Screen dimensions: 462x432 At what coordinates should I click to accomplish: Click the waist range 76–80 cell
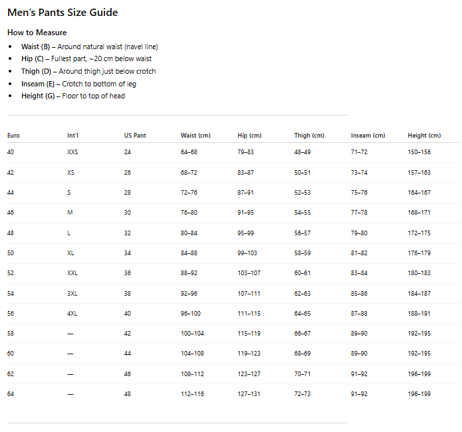coord(189,213)
